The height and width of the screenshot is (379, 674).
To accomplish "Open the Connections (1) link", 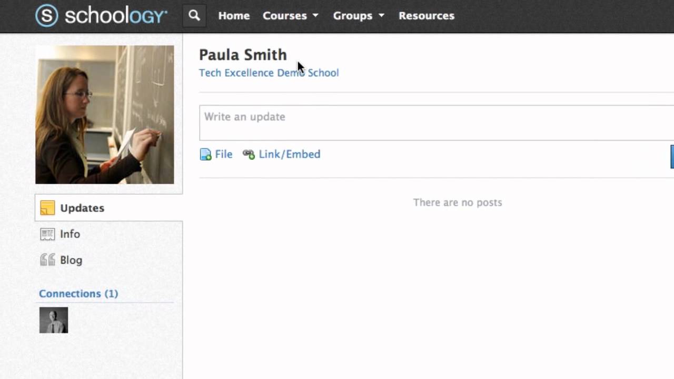I will click(78, 294).
